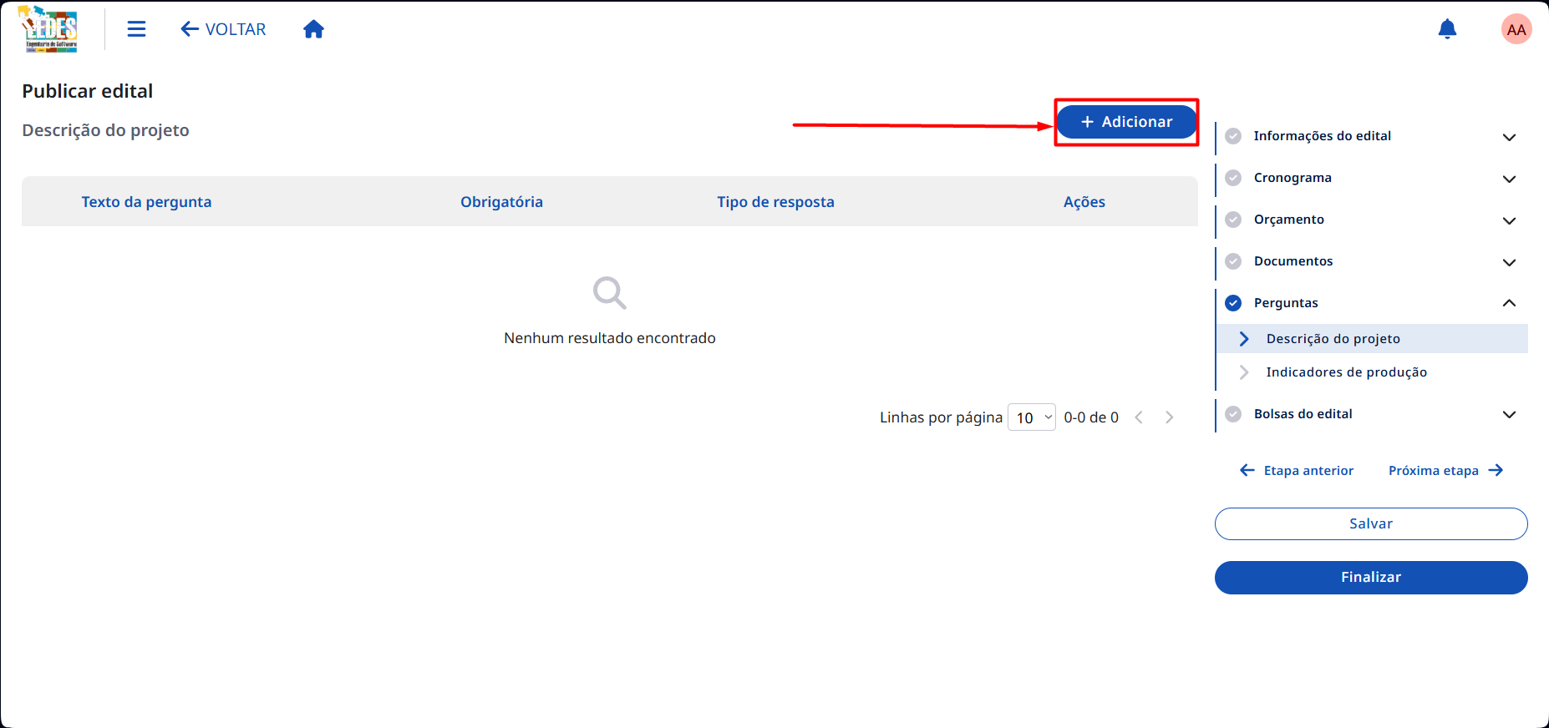The height and width of the screenshot is (728, 1549).
Task: Go to Próxima etapa
Action: pos(1446,471)
